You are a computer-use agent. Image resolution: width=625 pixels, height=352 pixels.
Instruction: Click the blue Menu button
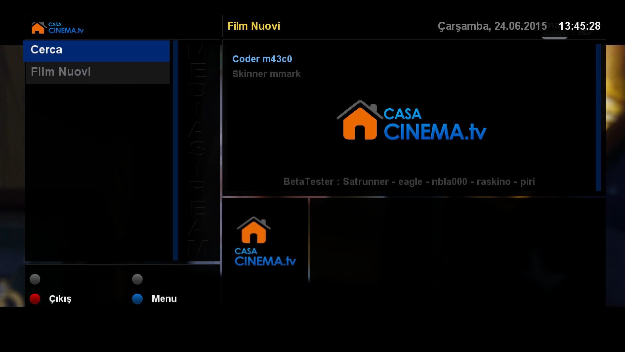pos(137,299)
